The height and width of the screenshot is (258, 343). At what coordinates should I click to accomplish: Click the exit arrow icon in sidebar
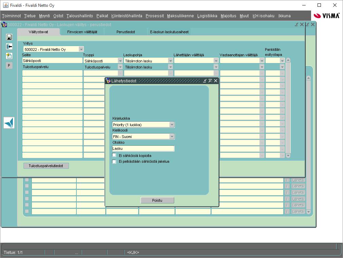9,46
